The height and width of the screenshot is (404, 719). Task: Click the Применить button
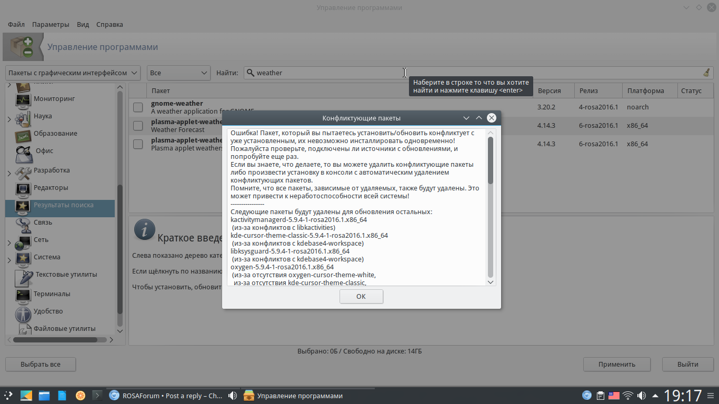coord(617,364)
